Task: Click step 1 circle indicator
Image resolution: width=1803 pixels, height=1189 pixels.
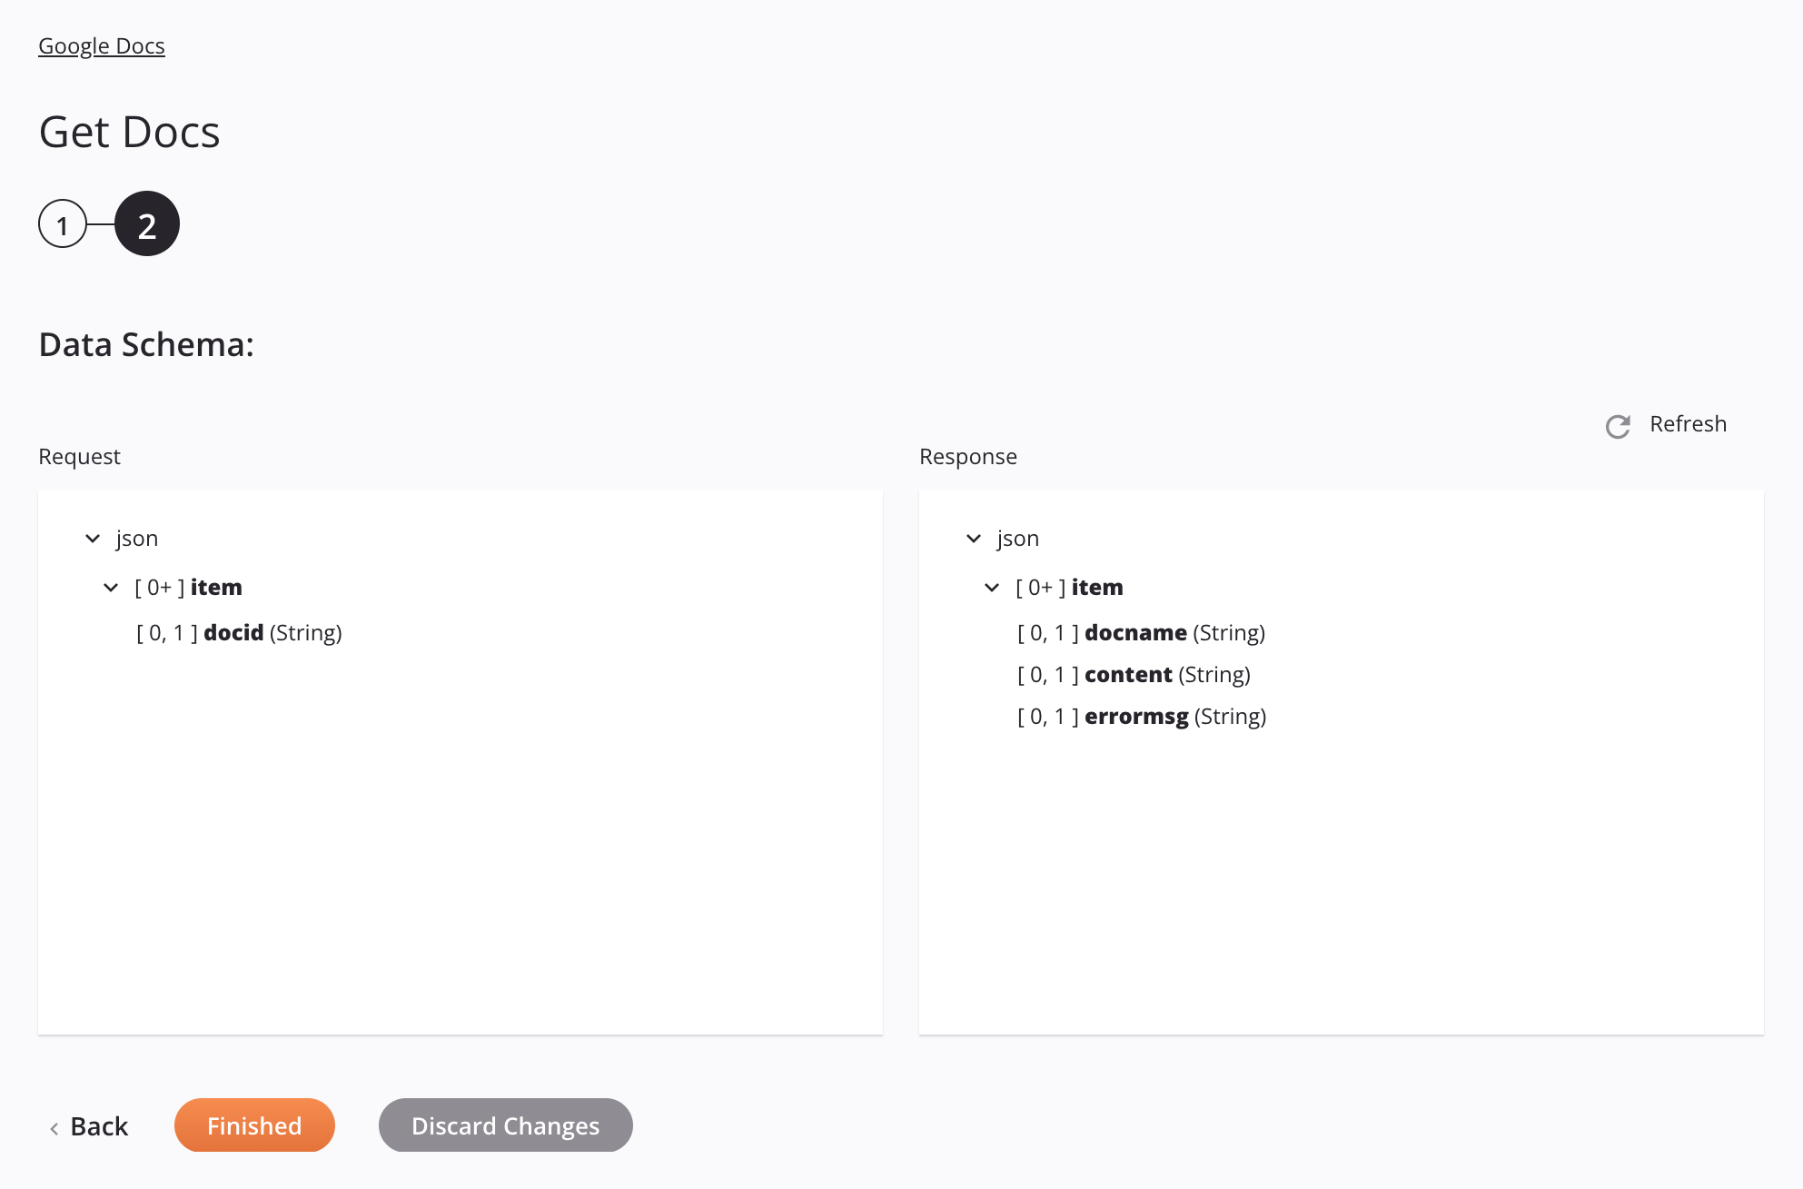Action: coord(61,223)
